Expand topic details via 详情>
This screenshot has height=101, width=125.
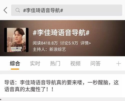pyautogui.click(x=85, y=43)
